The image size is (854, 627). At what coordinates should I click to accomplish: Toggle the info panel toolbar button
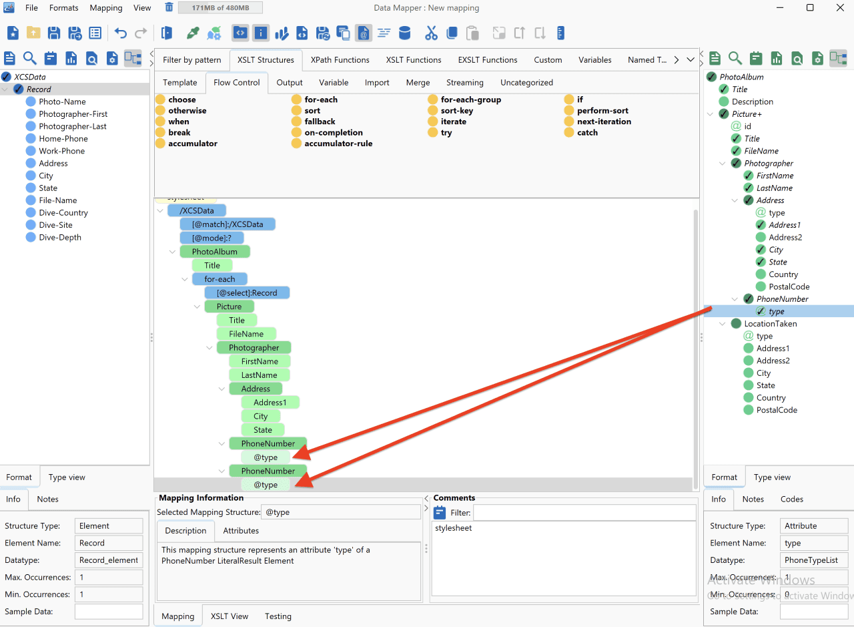click(261, 33)
